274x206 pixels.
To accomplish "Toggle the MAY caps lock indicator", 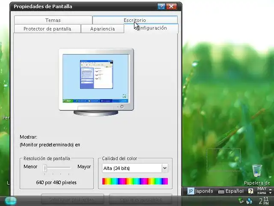I will tap(262, 189).
